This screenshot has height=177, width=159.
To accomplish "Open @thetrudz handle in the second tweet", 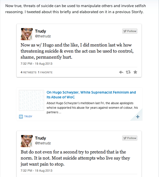I will (43, 143).
